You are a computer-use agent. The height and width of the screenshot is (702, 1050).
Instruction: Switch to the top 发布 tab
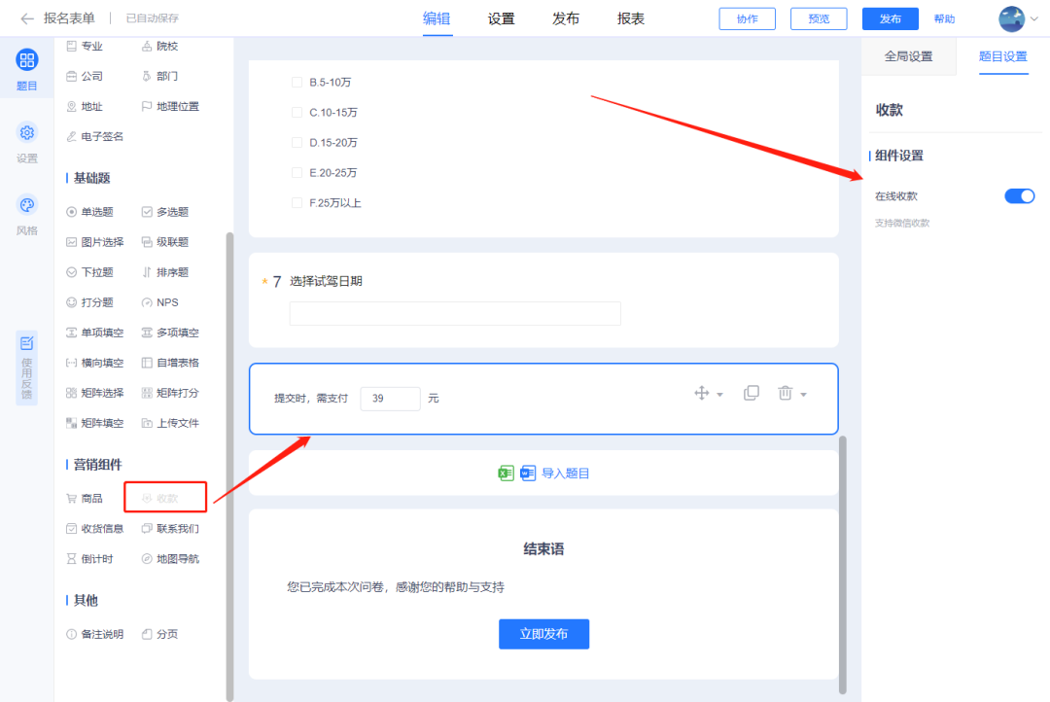pyautogui.click(x=566, y=18)
